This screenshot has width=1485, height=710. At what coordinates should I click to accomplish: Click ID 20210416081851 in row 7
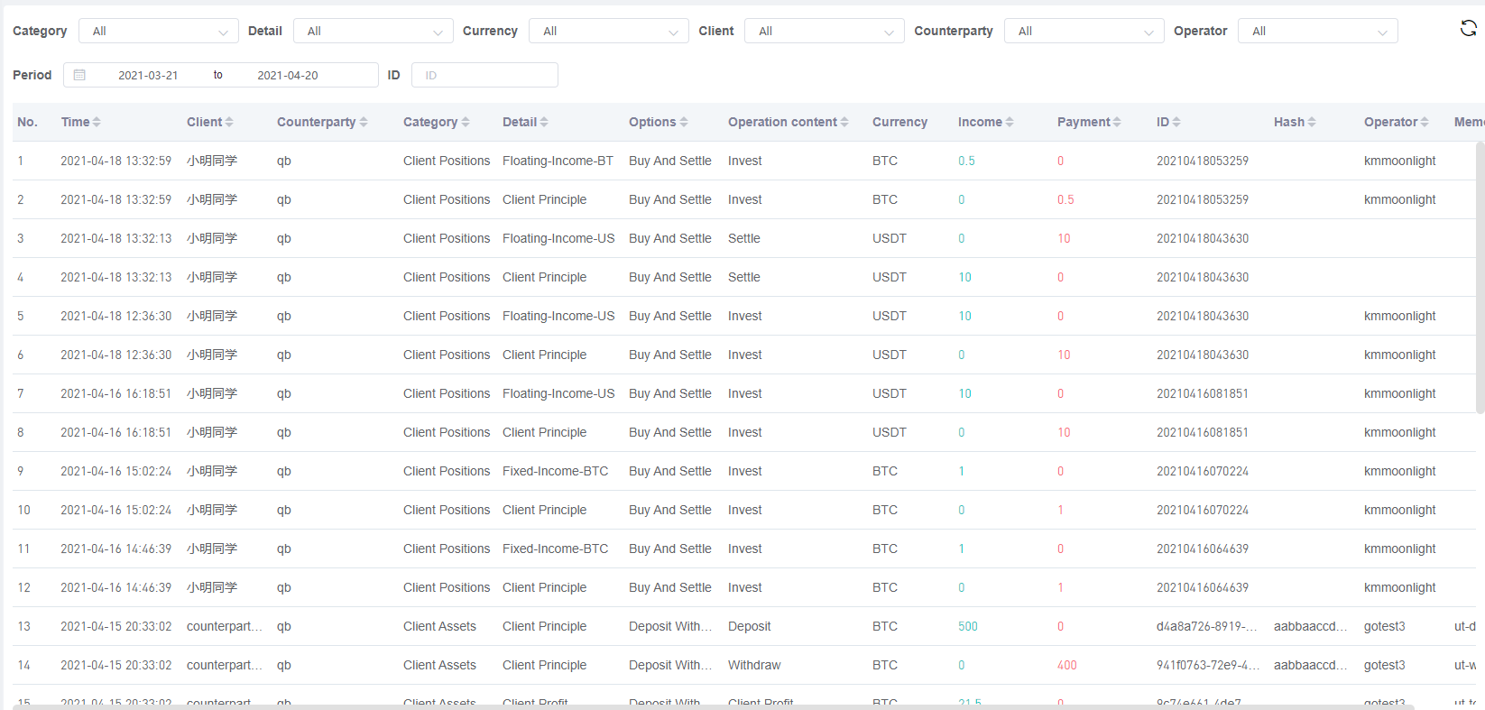pos(1203,393)
